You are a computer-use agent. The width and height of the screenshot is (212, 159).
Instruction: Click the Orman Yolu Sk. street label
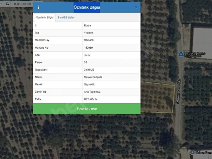click(179, 91)
